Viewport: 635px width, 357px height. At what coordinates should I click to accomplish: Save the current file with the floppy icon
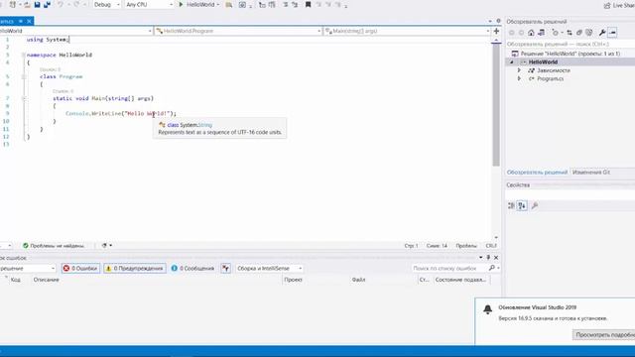click(38, 5)
